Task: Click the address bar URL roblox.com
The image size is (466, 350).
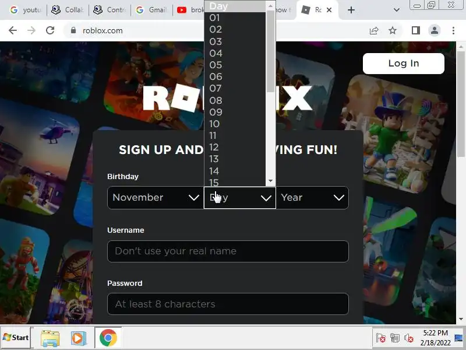Action: coord(103,31)
